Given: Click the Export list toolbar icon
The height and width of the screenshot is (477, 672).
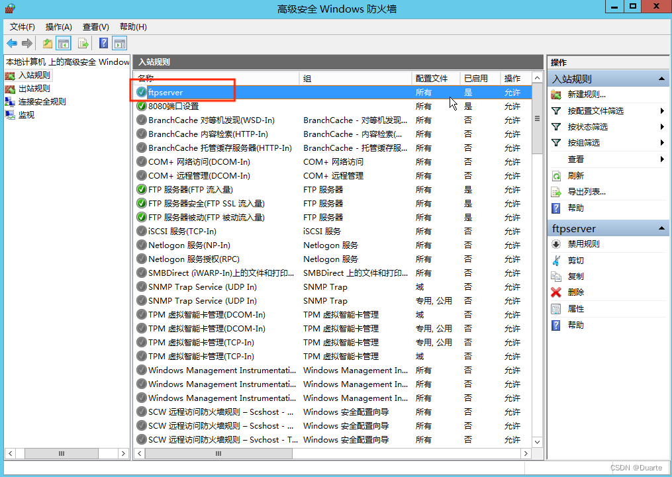Looking at the screenshot, I should tap(83, 43).
